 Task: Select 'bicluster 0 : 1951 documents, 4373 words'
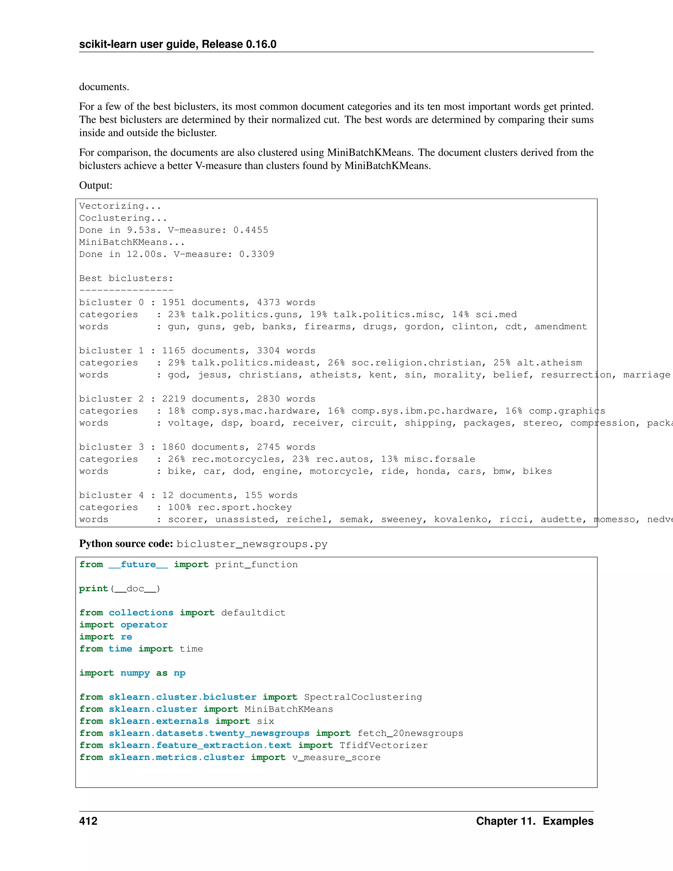coord(197,302)
